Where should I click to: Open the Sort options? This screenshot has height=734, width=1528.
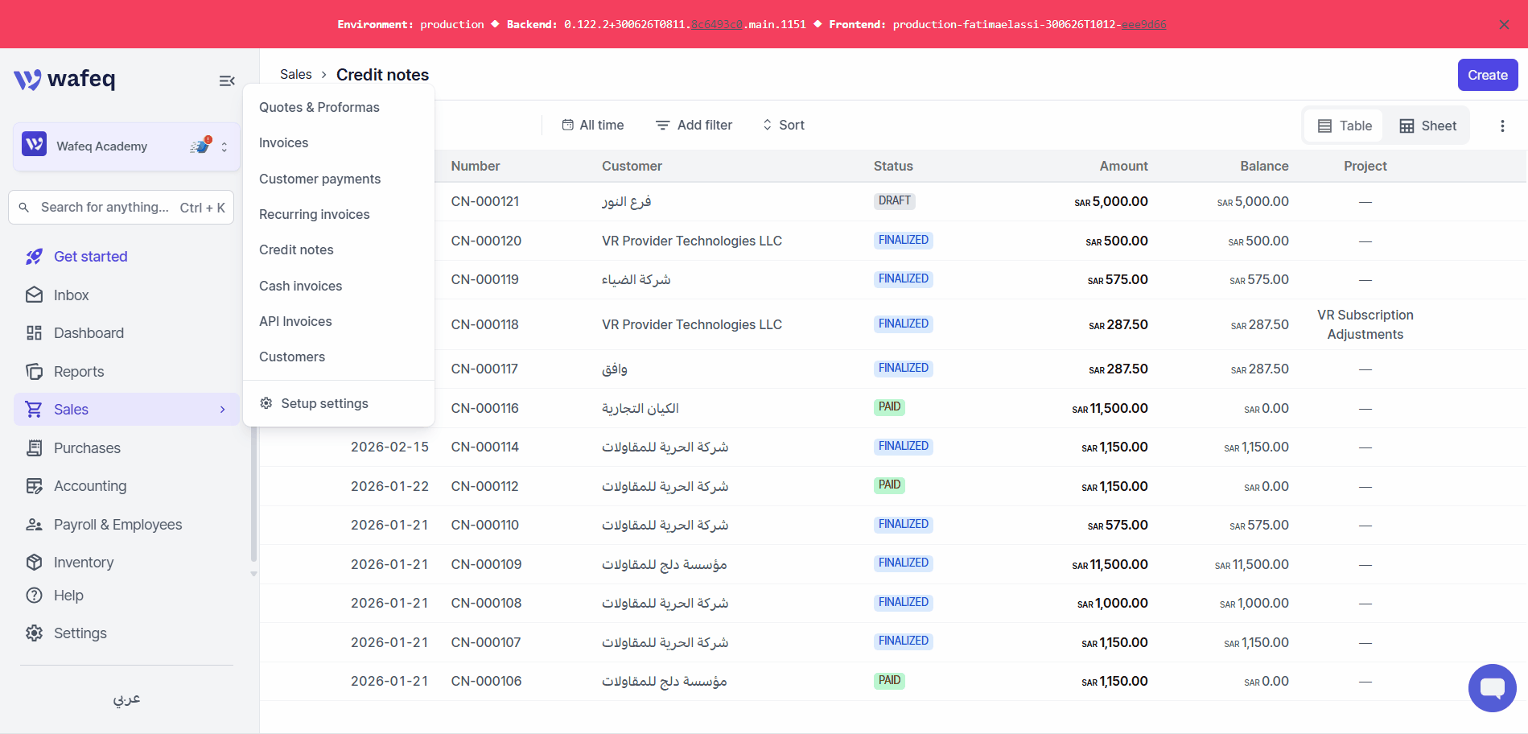click(784, 125)
